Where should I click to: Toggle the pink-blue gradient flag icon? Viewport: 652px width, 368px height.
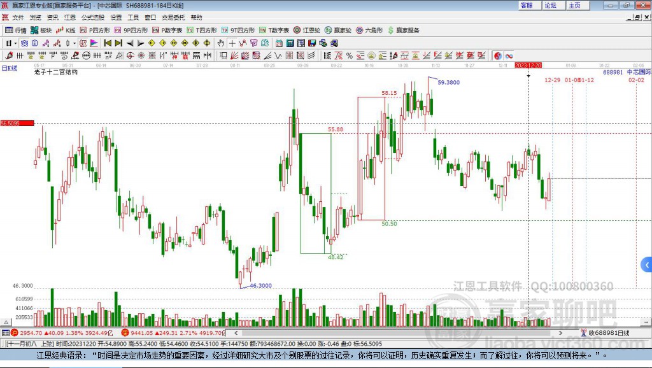click(x=94, y=43)
